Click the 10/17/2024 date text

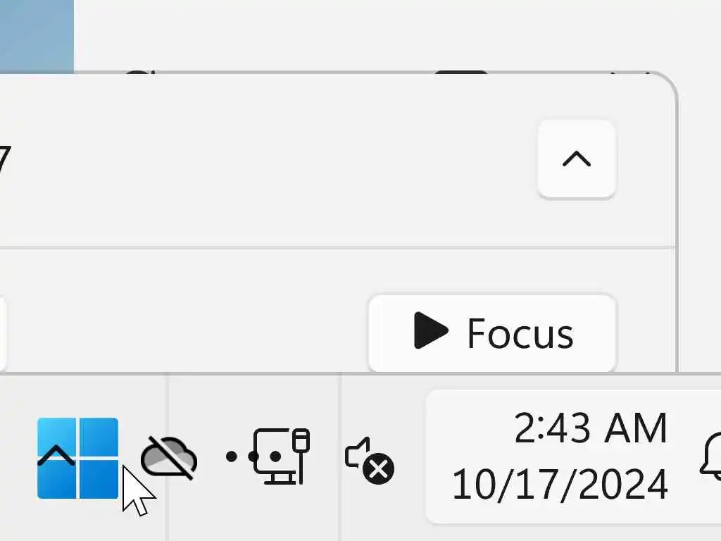560,484
